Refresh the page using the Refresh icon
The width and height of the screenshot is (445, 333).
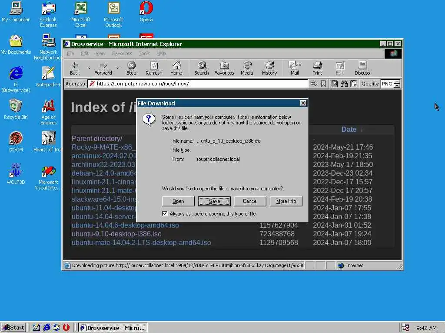coord(154,68)
